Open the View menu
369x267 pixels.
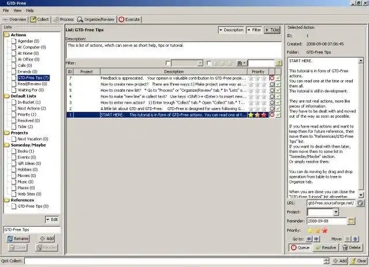point(17,10)
